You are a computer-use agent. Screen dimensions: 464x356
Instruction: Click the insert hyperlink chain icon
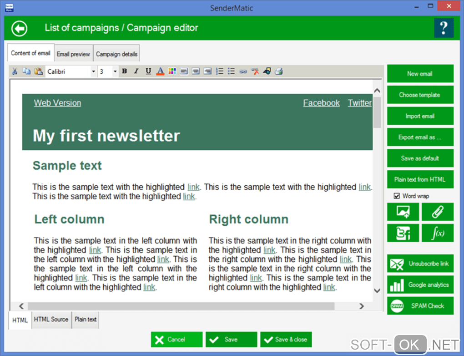tap(243, 71)
